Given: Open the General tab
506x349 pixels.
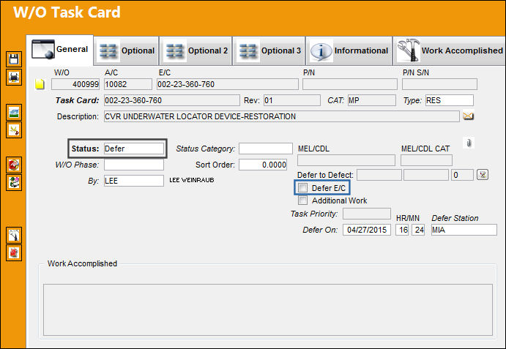Looking at the screenshot, I should [60, 50].
